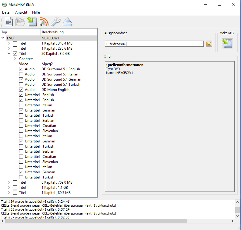Select the Video Mpeg2 row
The height and width of the screenshot is (230, 241).
click(49, 64)
